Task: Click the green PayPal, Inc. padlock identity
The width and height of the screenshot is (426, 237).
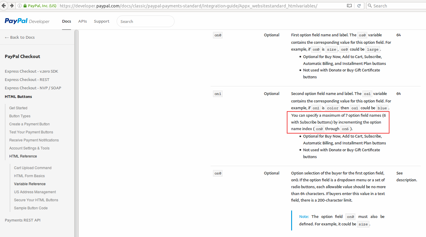Action: click(x=40, y=6)
